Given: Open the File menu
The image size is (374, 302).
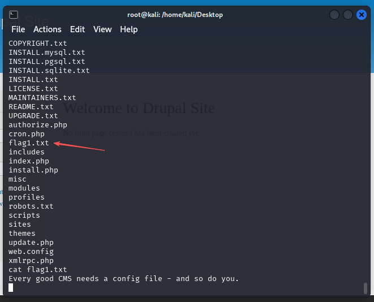Looking at the screenshot, I should pyautogui.click(x=18, y=29).
